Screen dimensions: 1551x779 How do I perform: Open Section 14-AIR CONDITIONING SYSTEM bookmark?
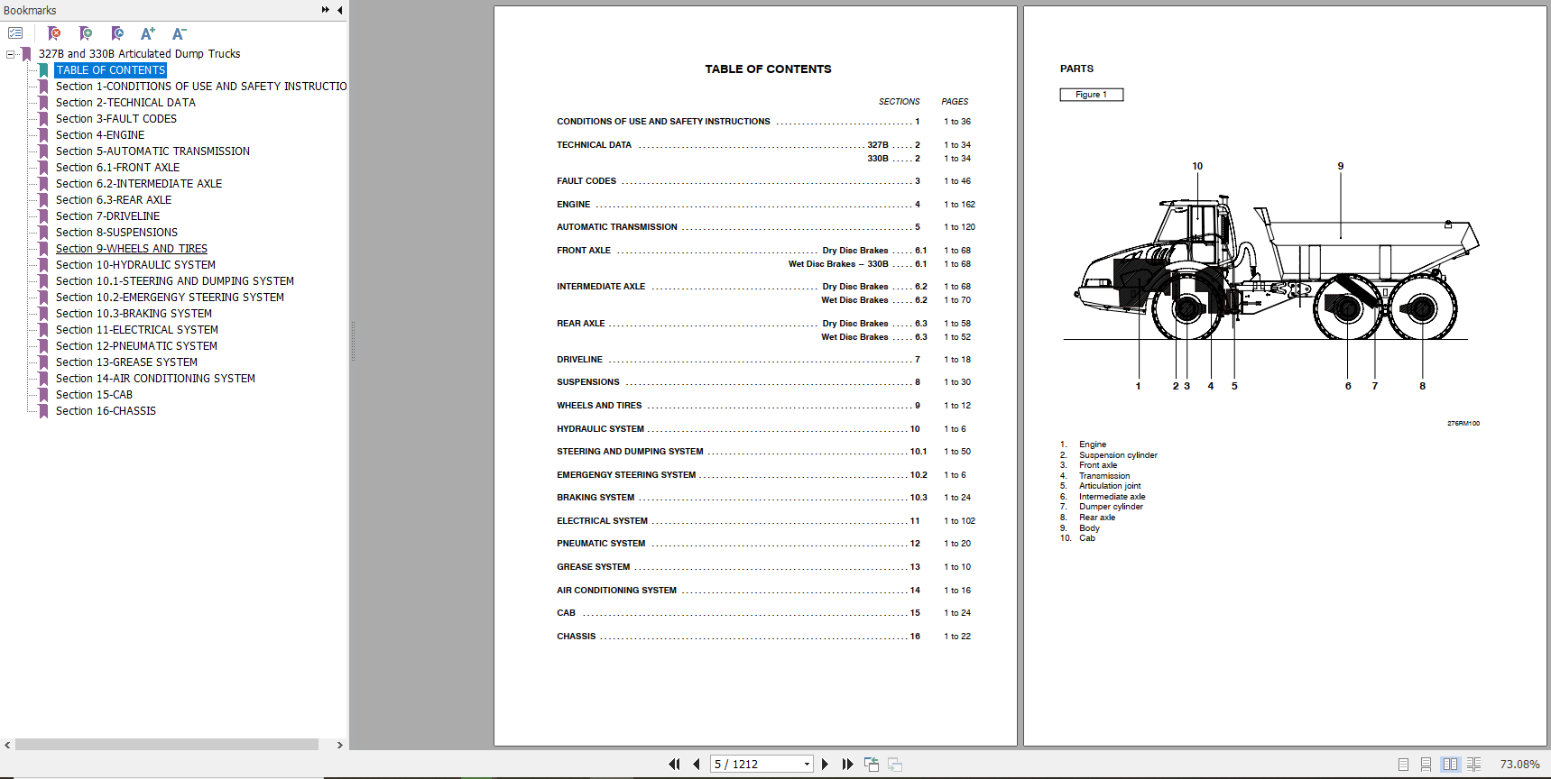[155, 379]
